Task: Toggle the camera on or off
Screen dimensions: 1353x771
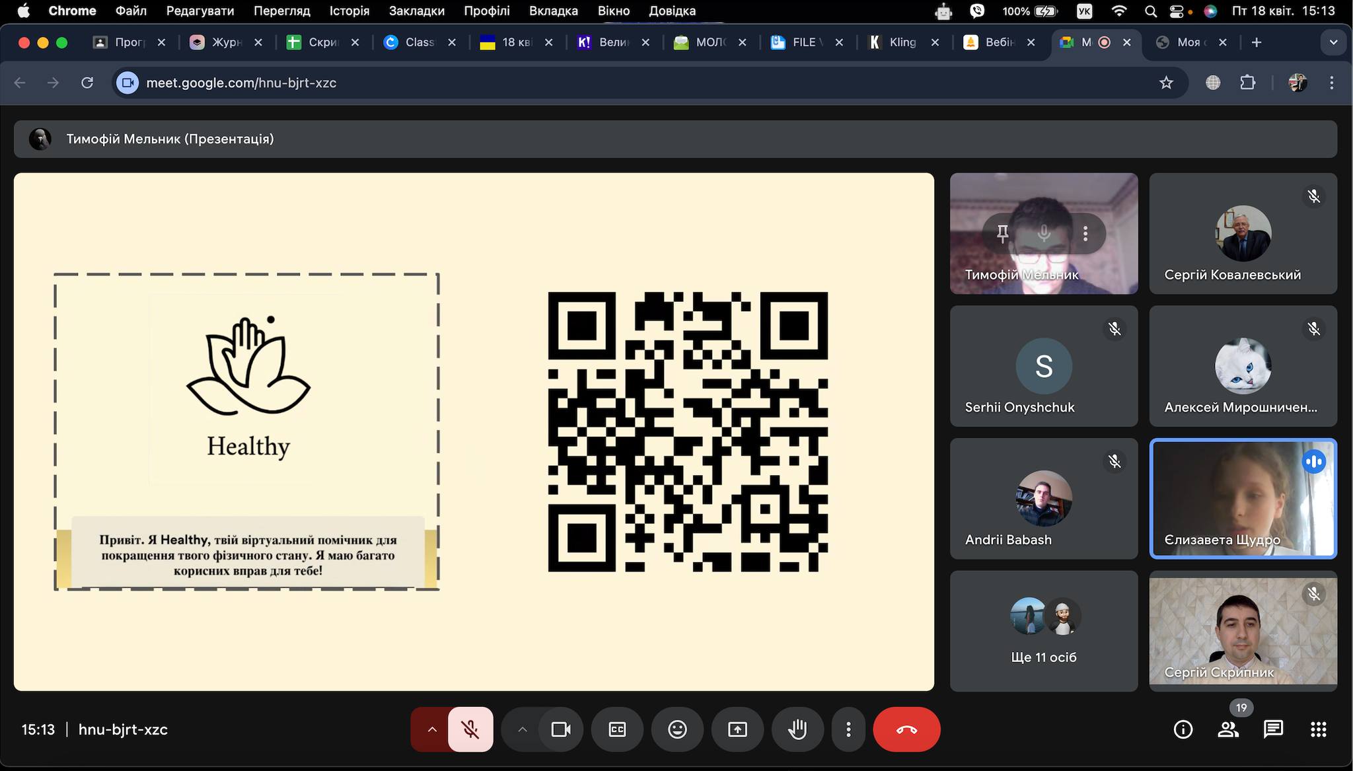Action: pos(561,729)
